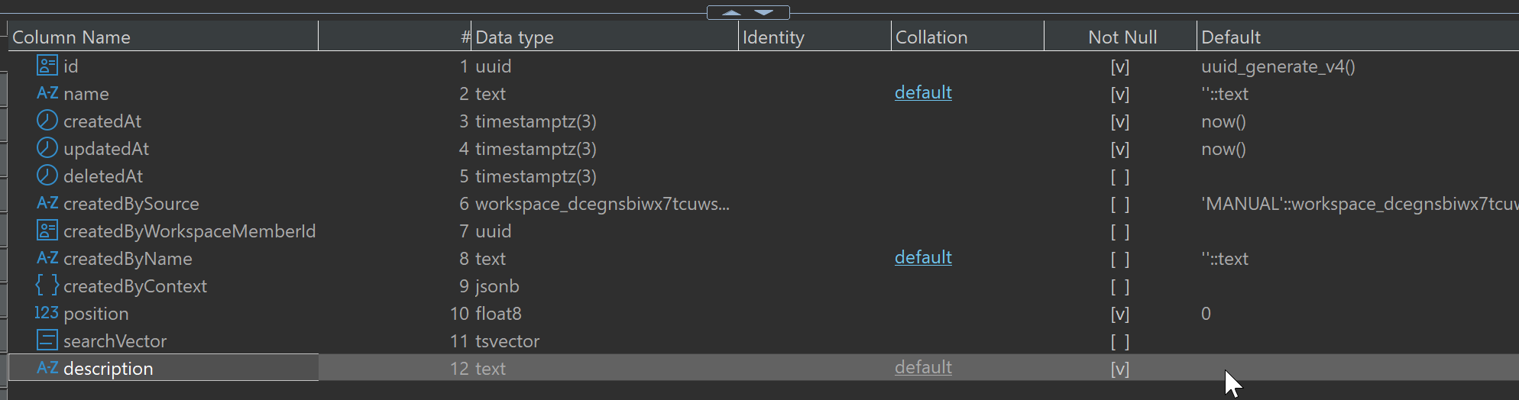Click the clock icon beside deletedAt
Image resolution: width=1519 pixels, height=400 pixels.
coord(47,176)
